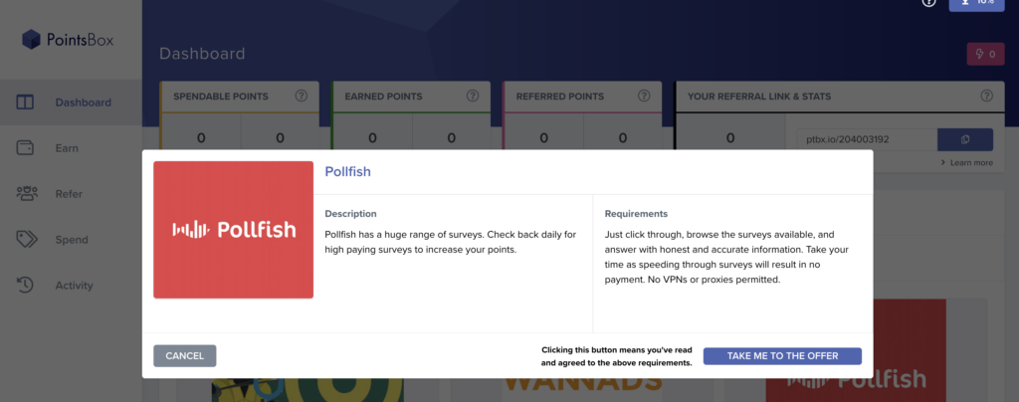Screen dimensions: 1019x402
Task: Click the PointsBox cube logo icon
Action: click(x=31, y=40)
